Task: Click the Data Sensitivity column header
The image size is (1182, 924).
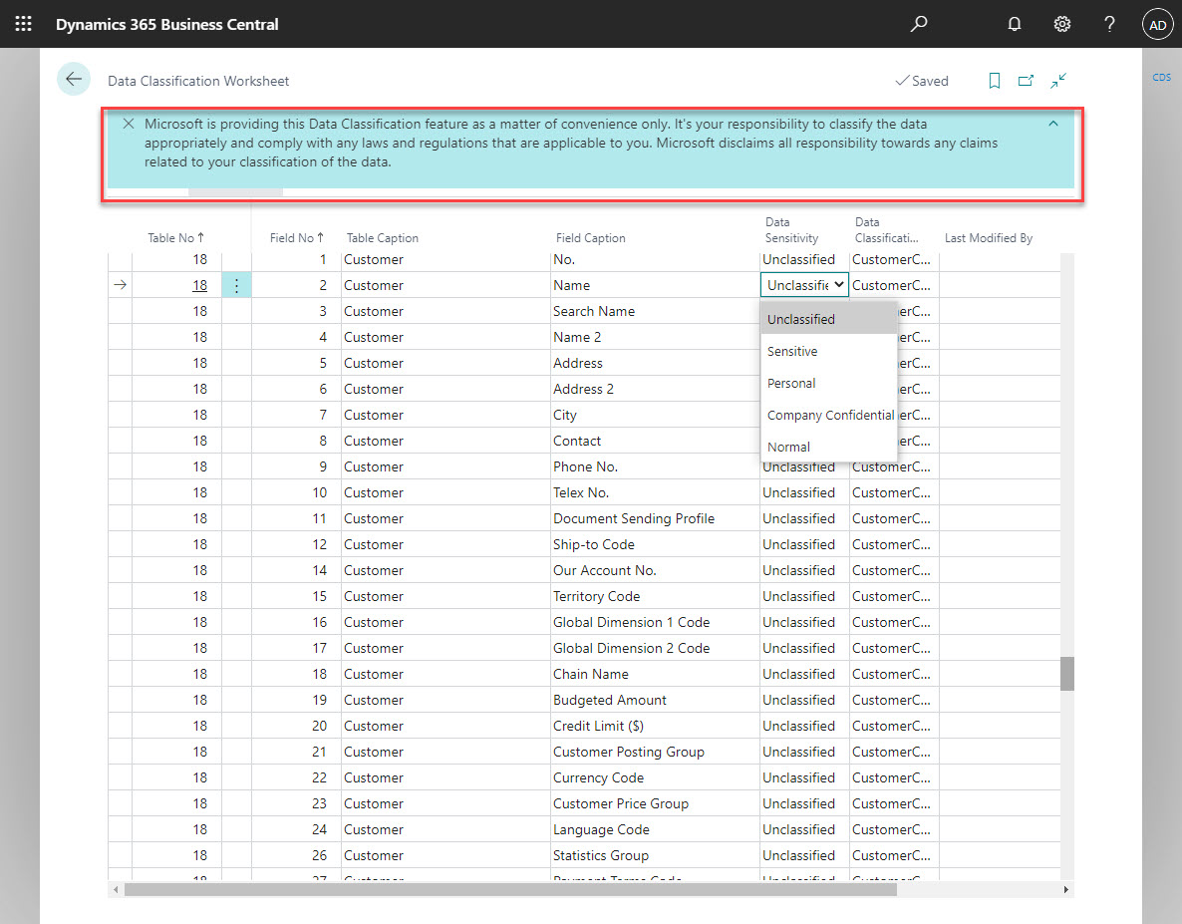Action: (791, 230)
